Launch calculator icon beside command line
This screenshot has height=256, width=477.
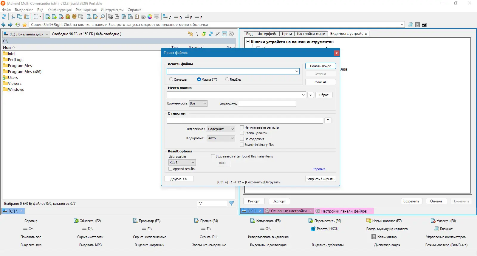(x=417, y=25)
